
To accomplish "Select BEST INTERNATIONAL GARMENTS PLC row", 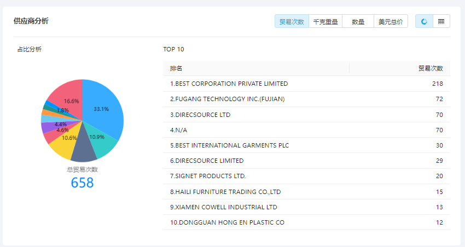I will pyautogui.click(x=229, y=145).
